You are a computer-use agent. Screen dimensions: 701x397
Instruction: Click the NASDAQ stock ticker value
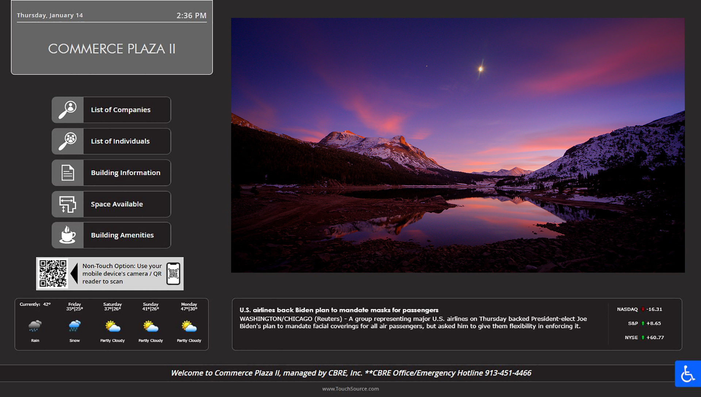coord(654,309)
